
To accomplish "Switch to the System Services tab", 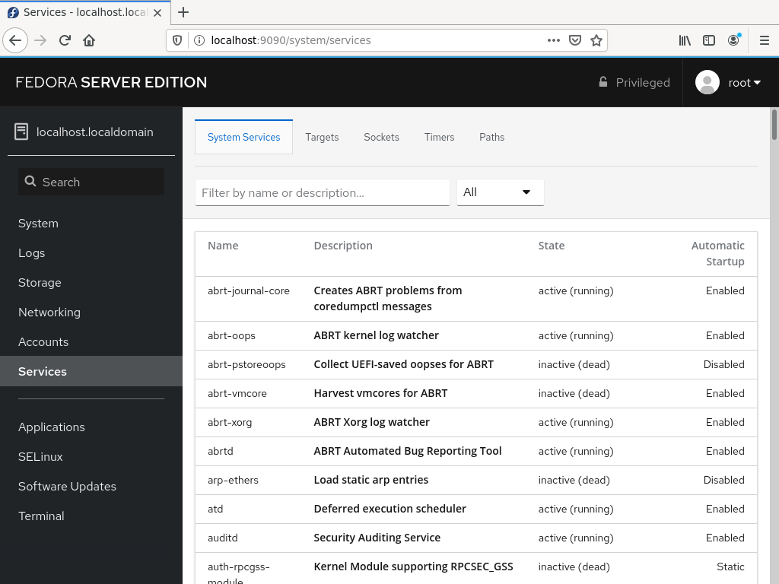I will tap(243, 137).
